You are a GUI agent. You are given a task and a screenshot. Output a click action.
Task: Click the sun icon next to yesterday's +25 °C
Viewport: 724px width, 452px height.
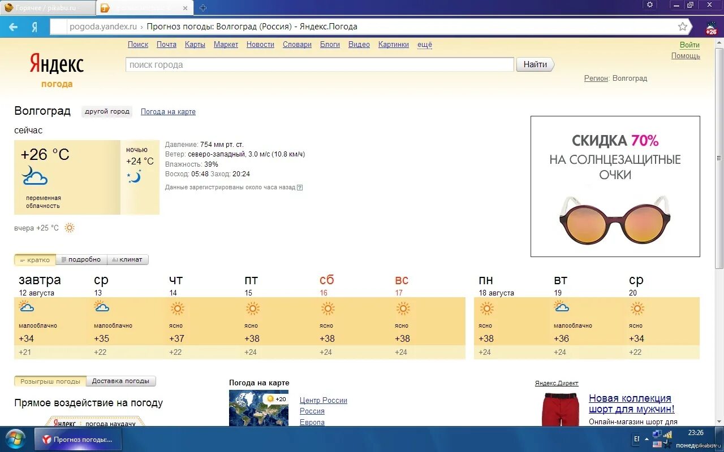pos(70,228)
